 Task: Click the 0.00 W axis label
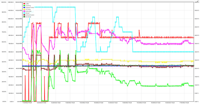point(12,102)
